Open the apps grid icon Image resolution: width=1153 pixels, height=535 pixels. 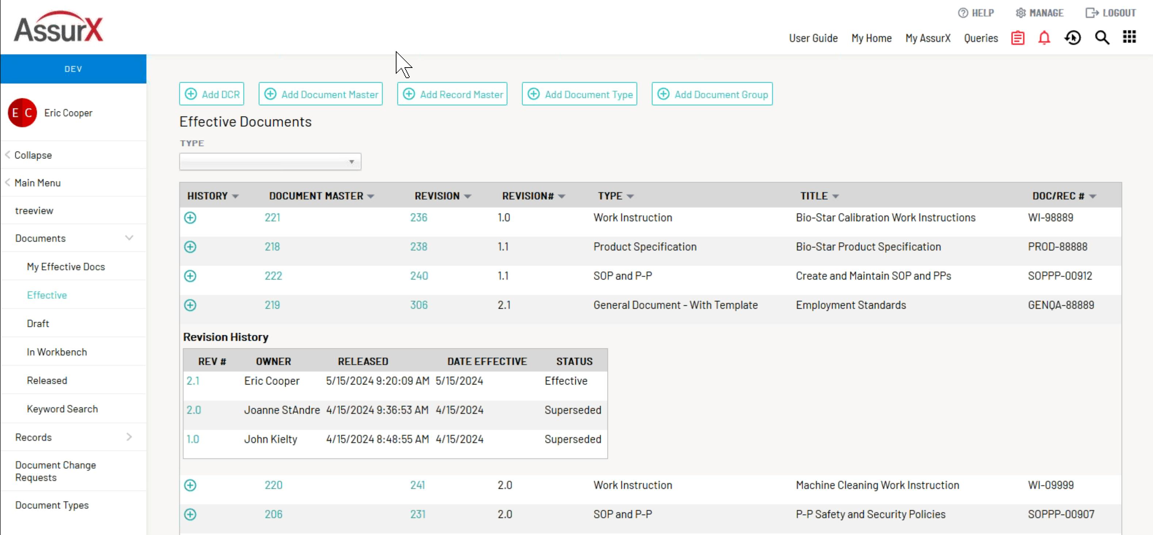tap(1129, 37)
